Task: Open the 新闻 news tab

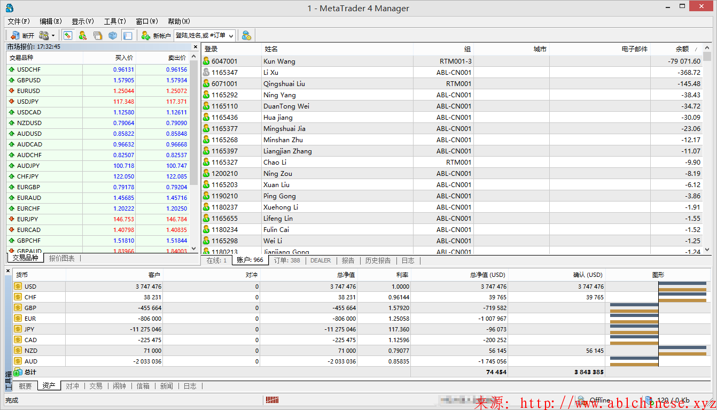Action: (x=166, y=386)
